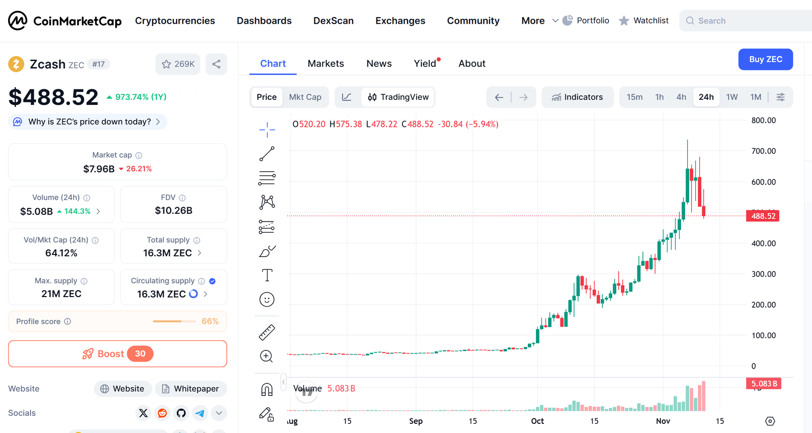Screen dimensions: 812x433
Task: Open the News tab
Action: [379, 63]
